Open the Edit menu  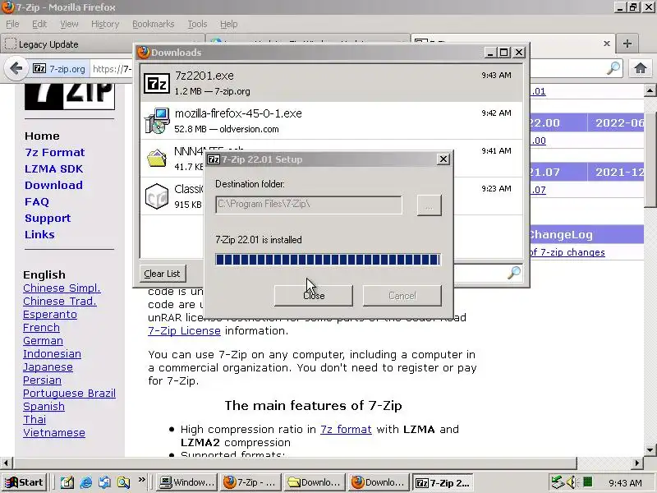point(39,24)
